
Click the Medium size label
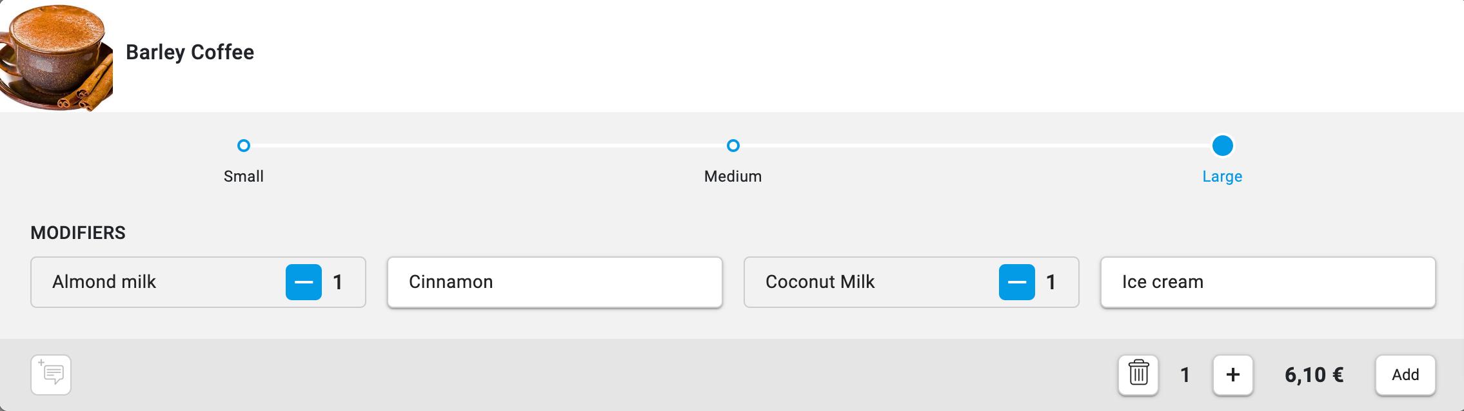pos(733,177)
